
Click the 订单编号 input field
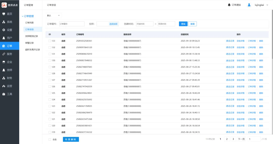[72, 24]
